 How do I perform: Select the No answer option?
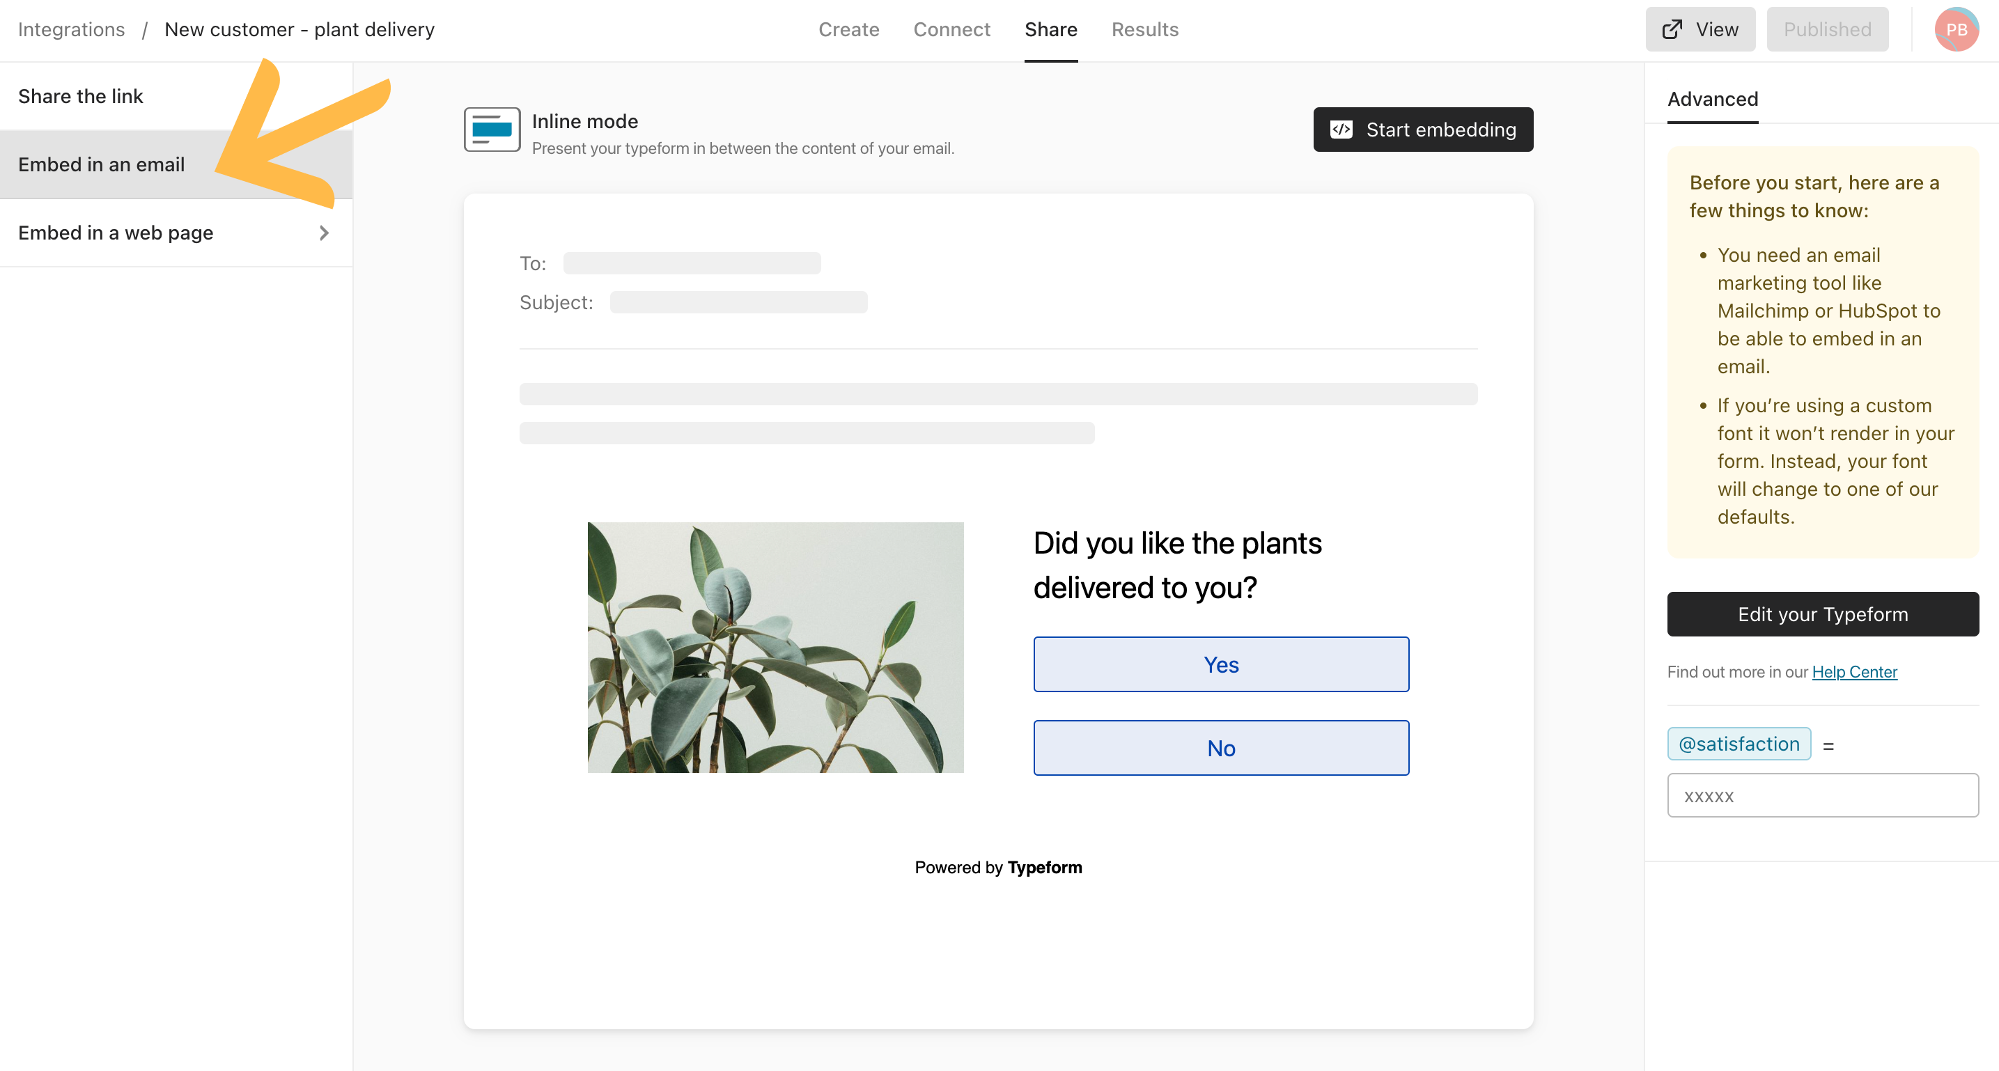point(1220,747)
